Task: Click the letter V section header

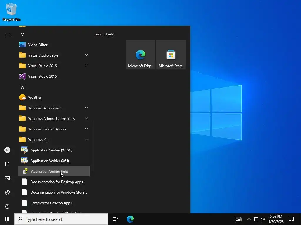Action: coord(22,35)
